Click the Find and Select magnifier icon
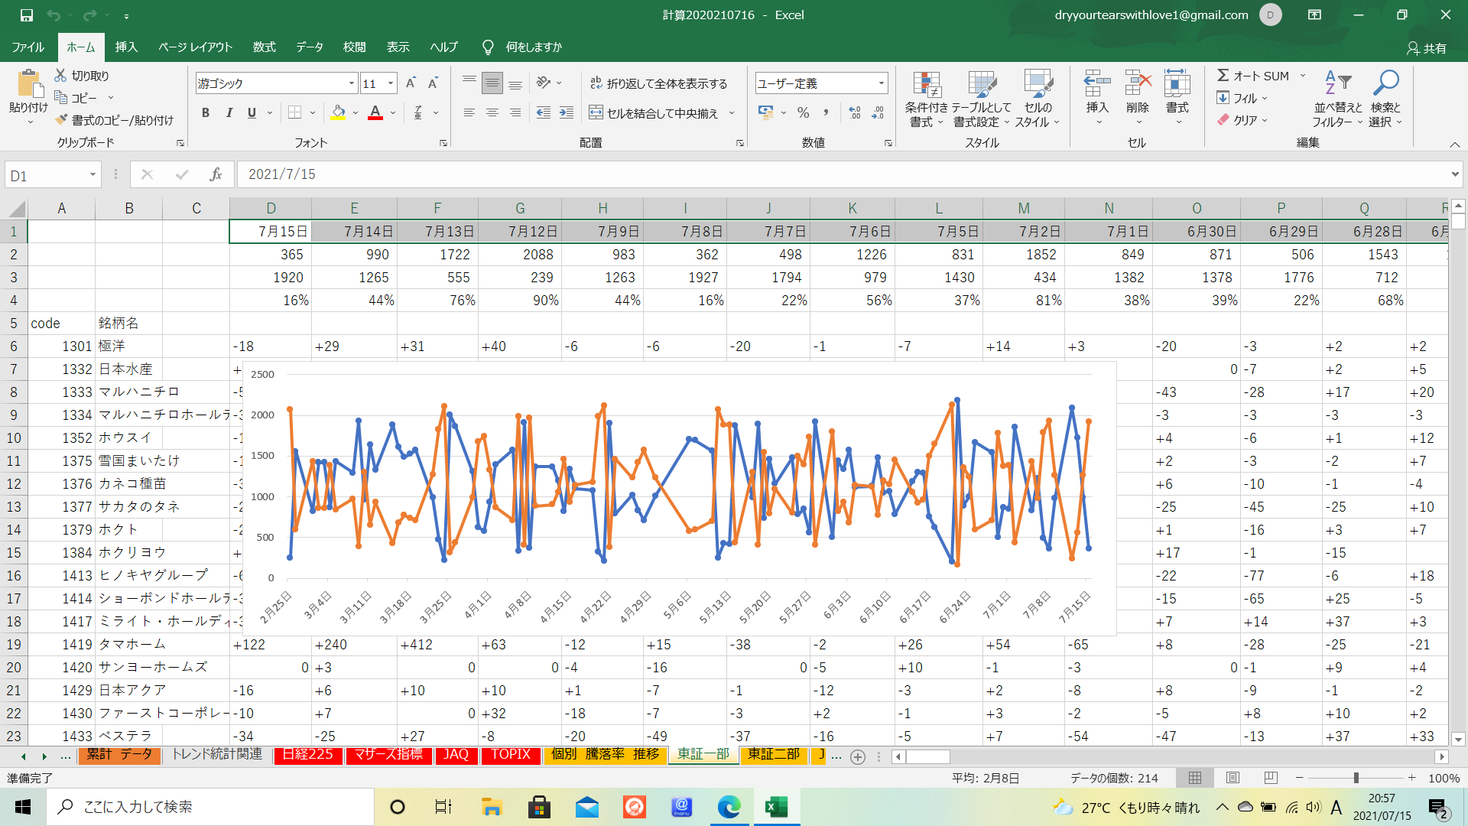Viewport: 1468px width, 826px height. pyautogui.click(x=1385, y=83)
